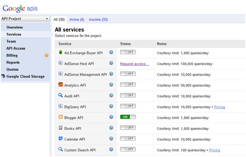Turn off the Blogger API toggle
Viewport: 246px width, 157px height.
point(128,117)
